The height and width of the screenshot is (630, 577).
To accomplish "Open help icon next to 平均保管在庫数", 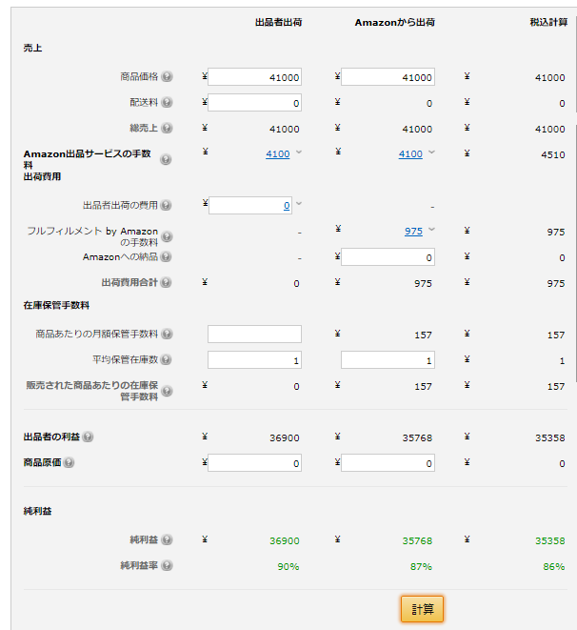I will click(x=168, y=360).
